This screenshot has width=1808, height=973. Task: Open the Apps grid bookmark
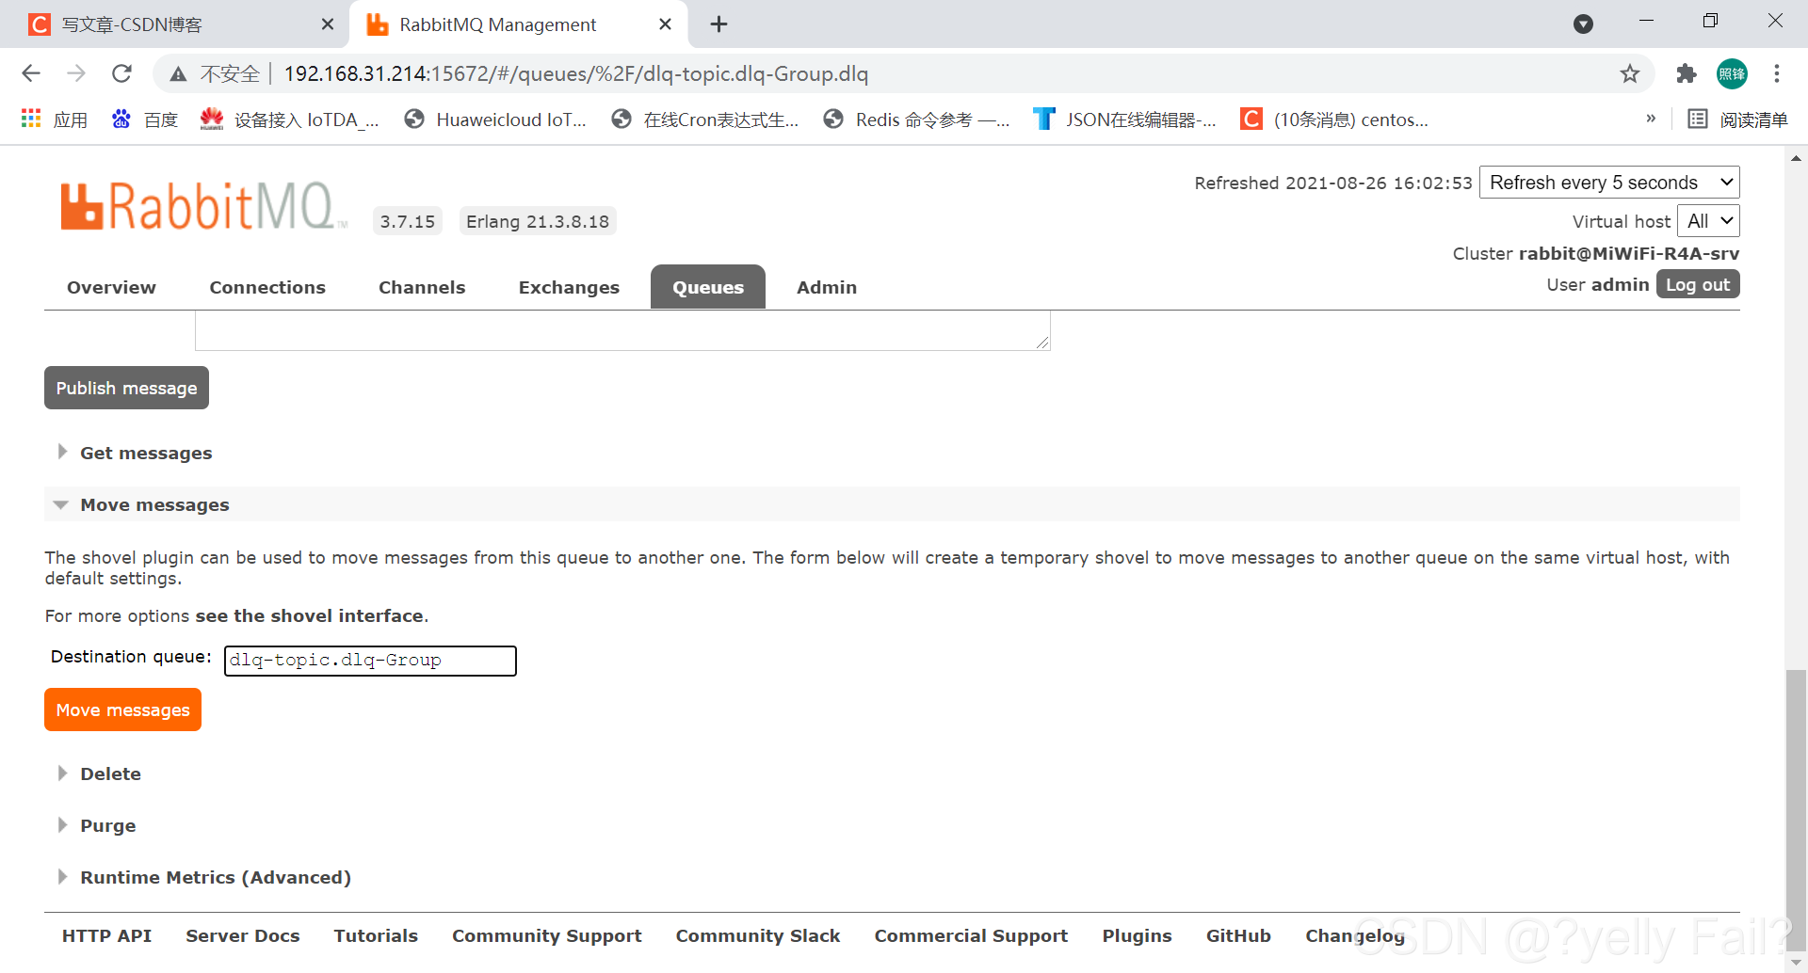(54, 120)
